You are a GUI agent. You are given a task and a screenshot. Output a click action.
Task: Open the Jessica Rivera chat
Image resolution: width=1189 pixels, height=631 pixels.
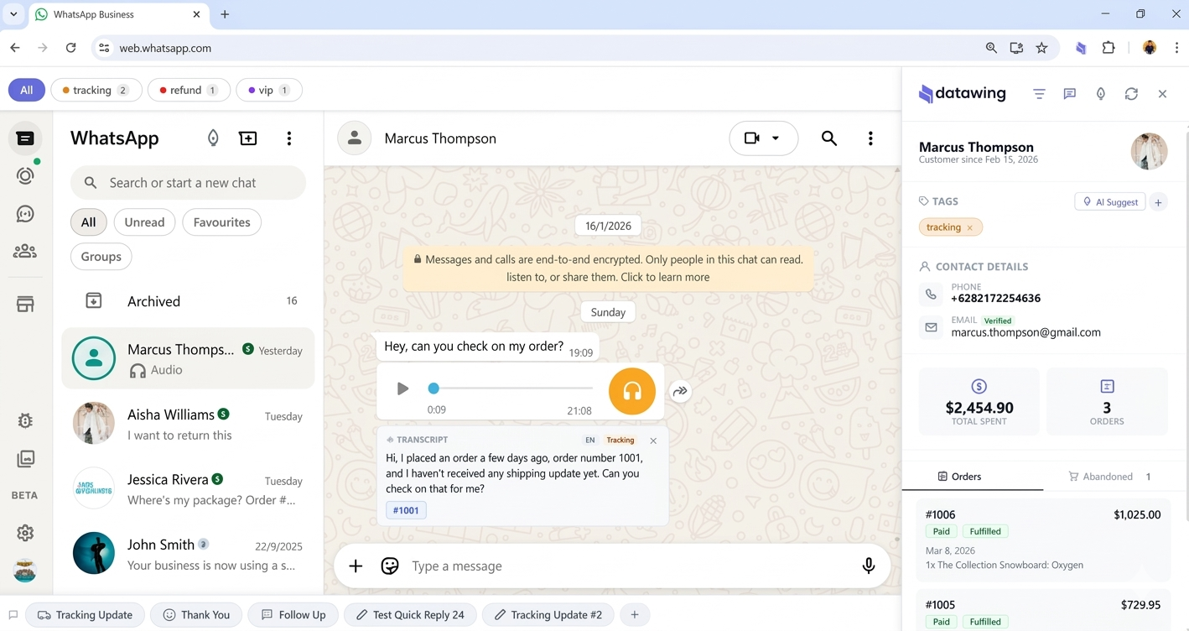pos(188,489)
